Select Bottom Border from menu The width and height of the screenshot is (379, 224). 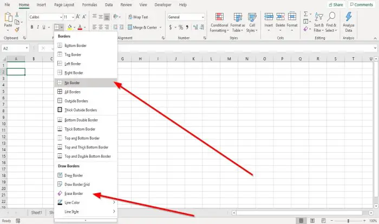86,45
